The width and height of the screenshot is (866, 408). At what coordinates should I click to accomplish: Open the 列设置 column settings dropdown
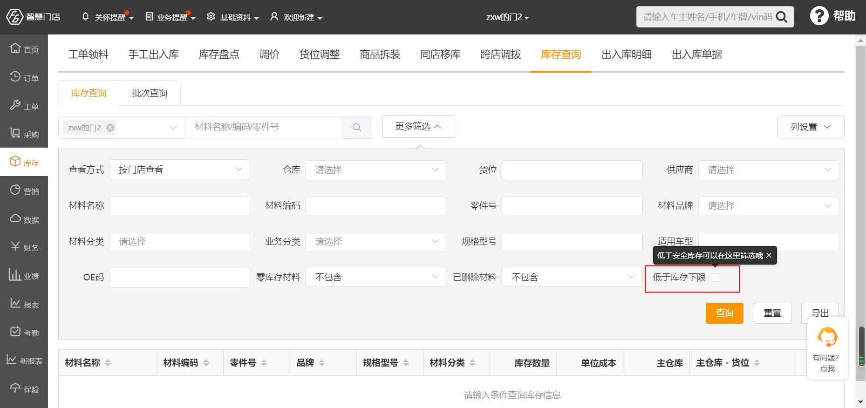811,127
